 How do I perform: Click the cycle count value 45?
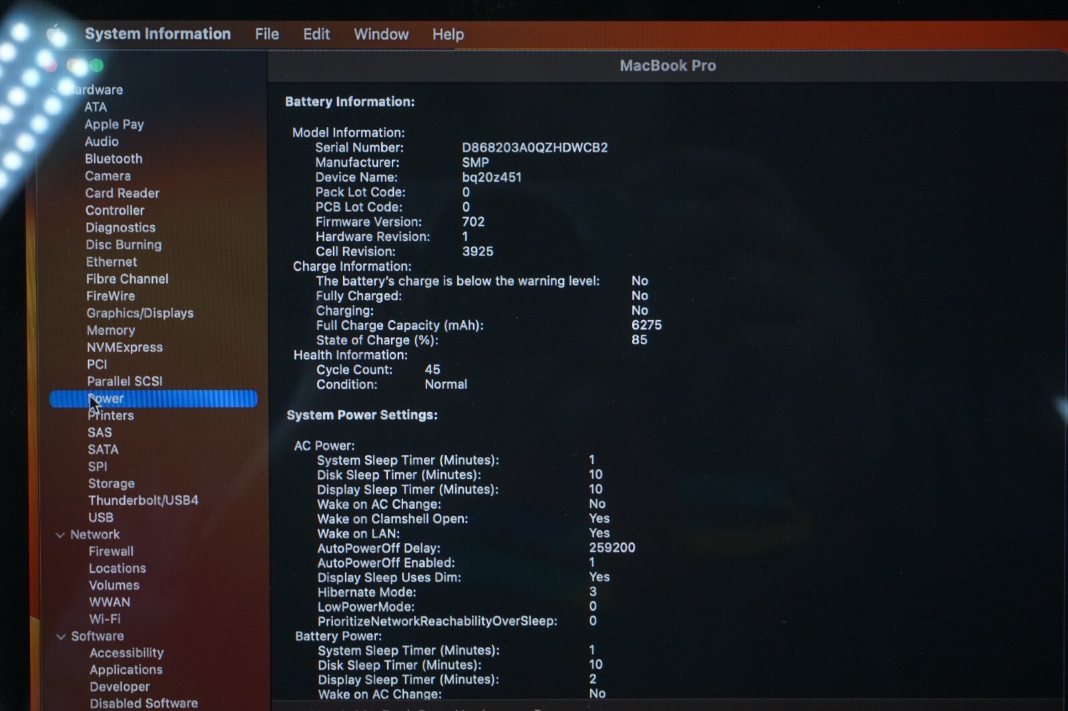coord(433,370)
